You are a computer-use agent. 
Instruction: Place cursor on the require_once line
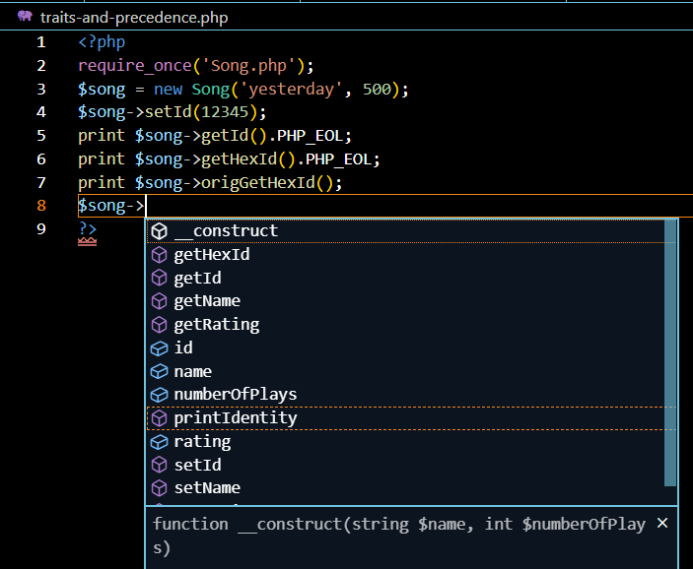tap(195, 66)
